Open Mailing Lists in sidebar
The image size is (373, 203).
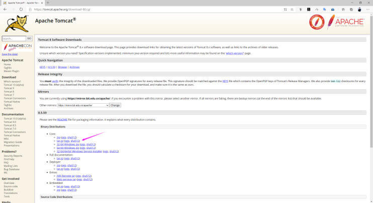11,166
